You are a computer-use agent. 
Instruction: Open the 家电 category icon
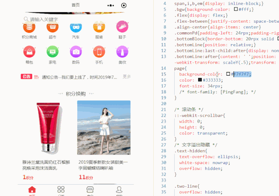coord(52,52)
